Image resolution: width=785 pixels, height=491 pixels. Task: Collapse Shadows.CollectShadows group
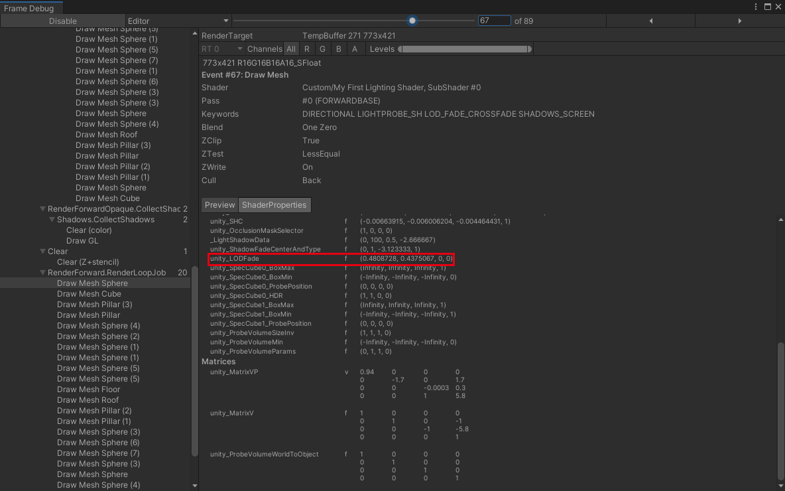(52, 220)
